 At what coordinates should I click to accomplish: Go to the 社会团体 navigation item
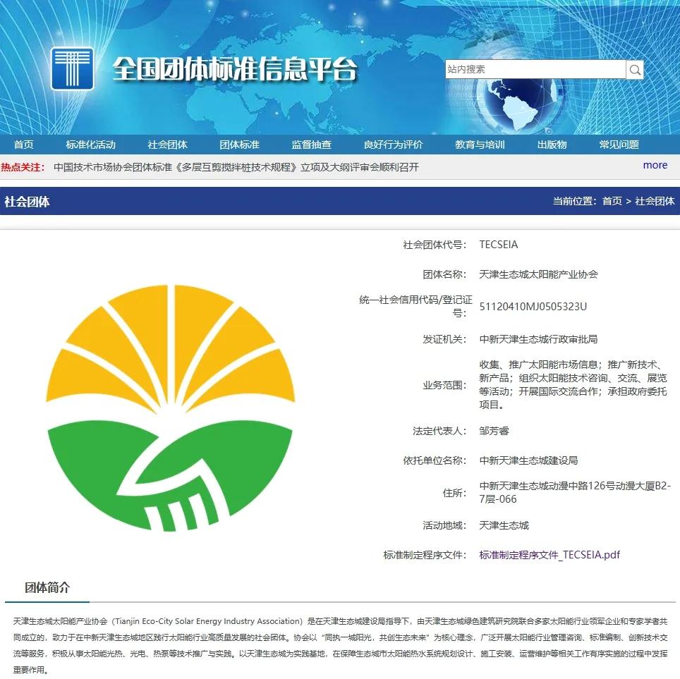167,145
